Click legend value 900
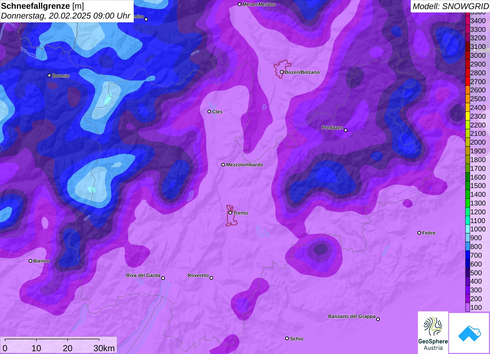Image resolution: width=490 pixels, height=354 pixels. [476, 238]
